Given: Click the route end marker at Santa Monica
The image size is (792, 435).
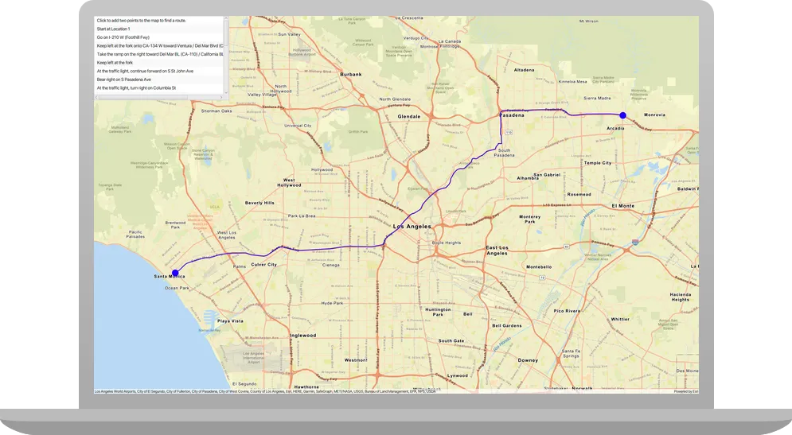Looking at the screenshot, I should click(175, 273).
